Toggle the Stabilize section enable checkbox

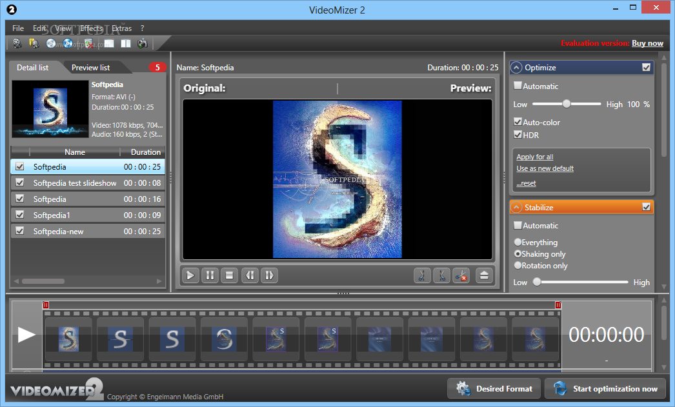pos(646,207)
